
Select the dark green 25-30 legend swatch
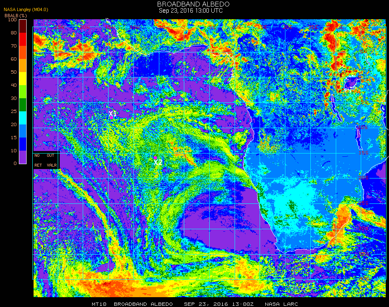tap(23, 105)
